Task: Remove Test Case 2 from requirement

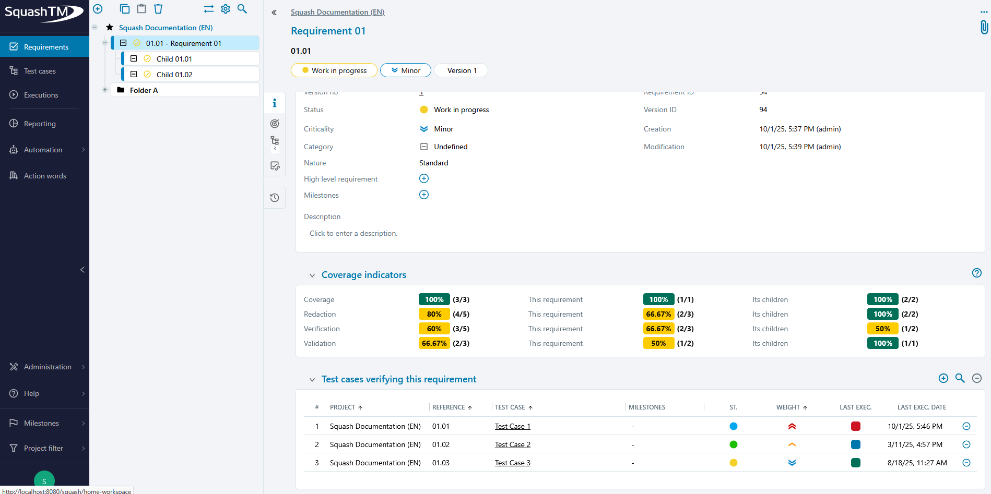Action: [x=966, y=444]
